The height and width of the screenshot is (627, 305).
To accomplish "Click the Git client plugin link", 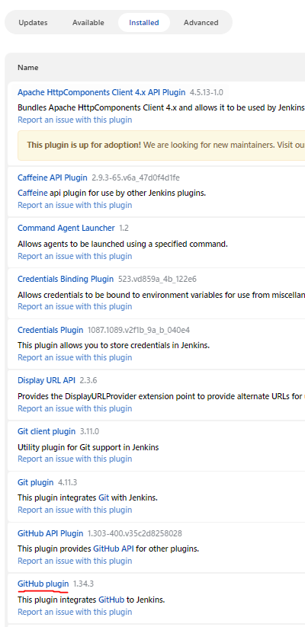I will pos(47,431).
